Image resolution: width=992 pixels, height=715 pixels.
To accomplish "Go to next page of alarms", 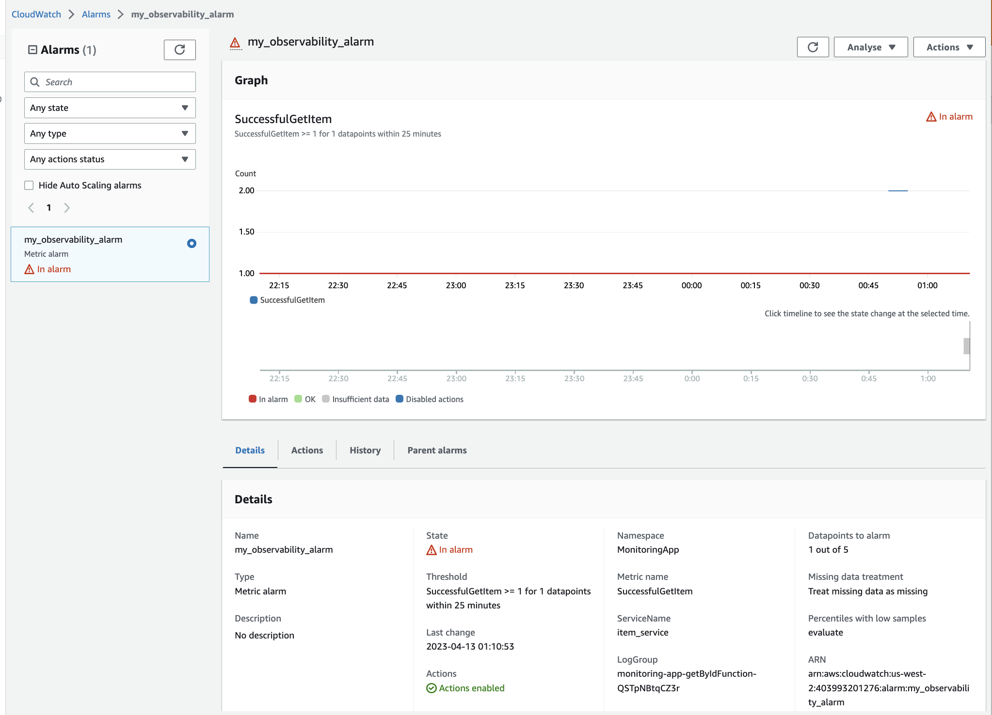I will [x=67, y=208].
